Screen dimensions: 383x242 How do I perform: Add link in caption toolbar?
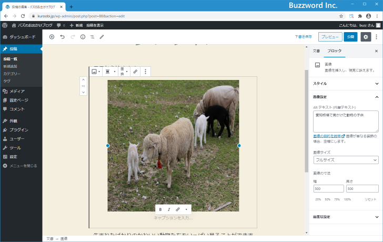pyautogui.click(x=178, y=209)
